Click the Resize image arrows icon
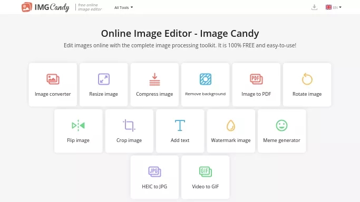This screenshot has width=360, height=202. (104, 79)
